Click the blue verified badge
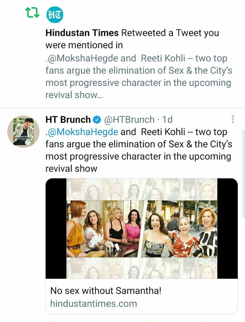Image resolution: width=245 pixels, height=322 pixels. (x=97, y=120)
